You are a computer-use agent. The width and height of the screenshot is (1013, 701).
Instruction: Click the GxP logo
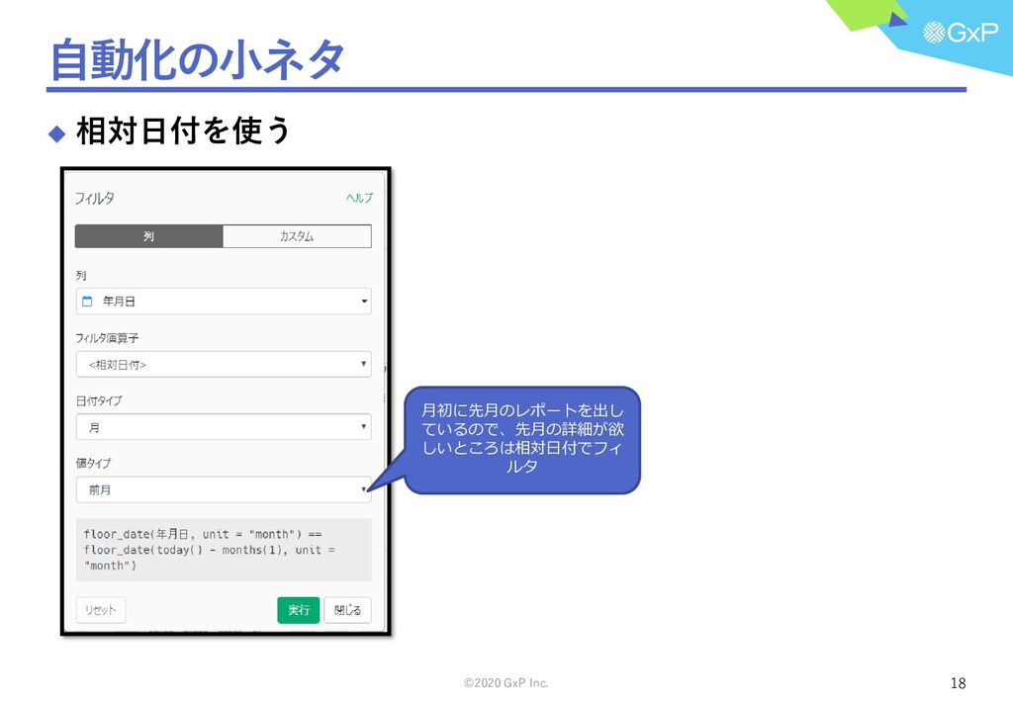pyautogui.click(x=960, y=32)
